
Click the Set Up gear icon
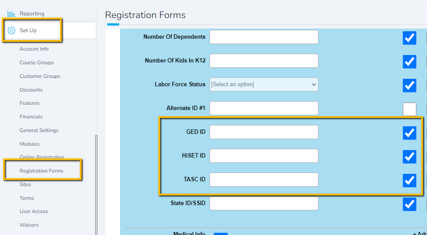pos(11,30)
